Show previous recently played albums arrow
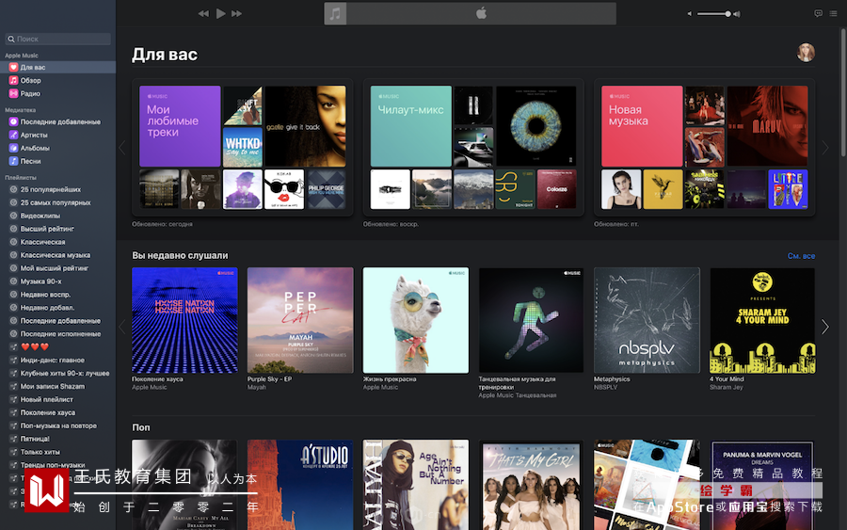847x530 pixels. (122, 327)
